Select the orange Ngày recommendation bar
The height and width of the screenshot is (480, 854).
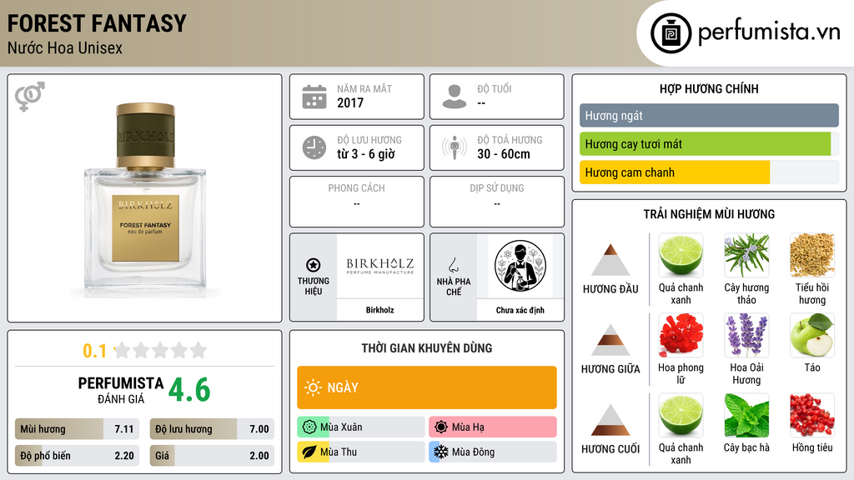427,387
